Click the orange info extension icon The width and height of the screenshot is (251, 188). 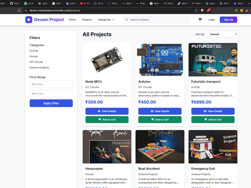pyautogui.click(x=241, y=10)
